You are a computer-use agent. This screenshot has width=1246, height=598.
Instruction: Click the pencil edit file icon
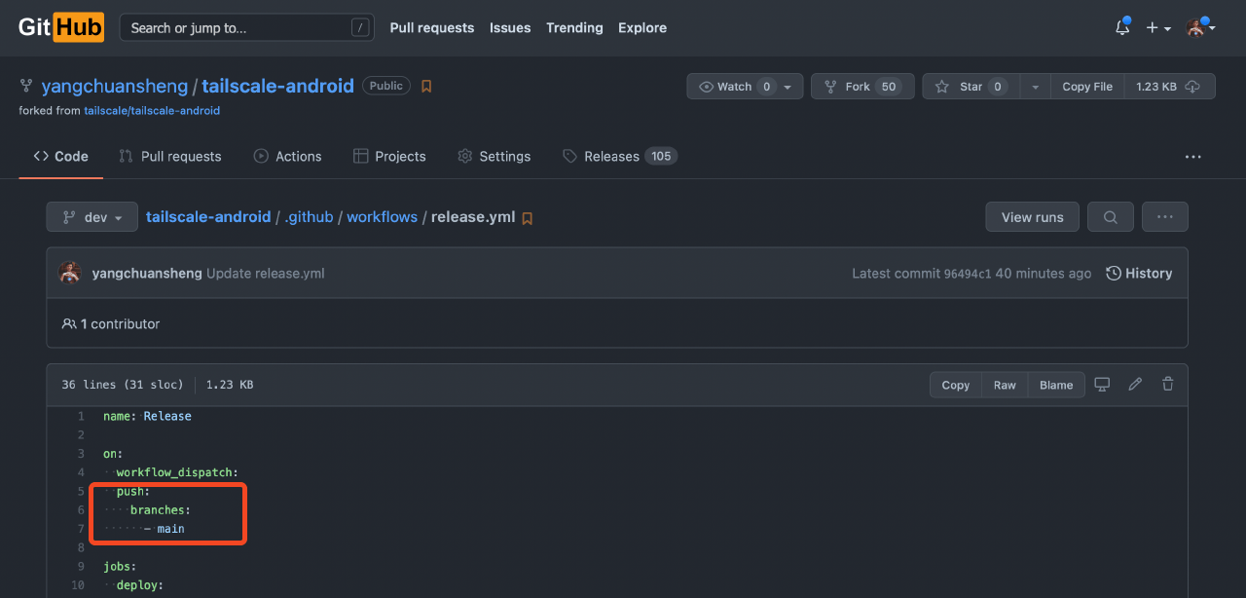click(x=1135, y=385)
